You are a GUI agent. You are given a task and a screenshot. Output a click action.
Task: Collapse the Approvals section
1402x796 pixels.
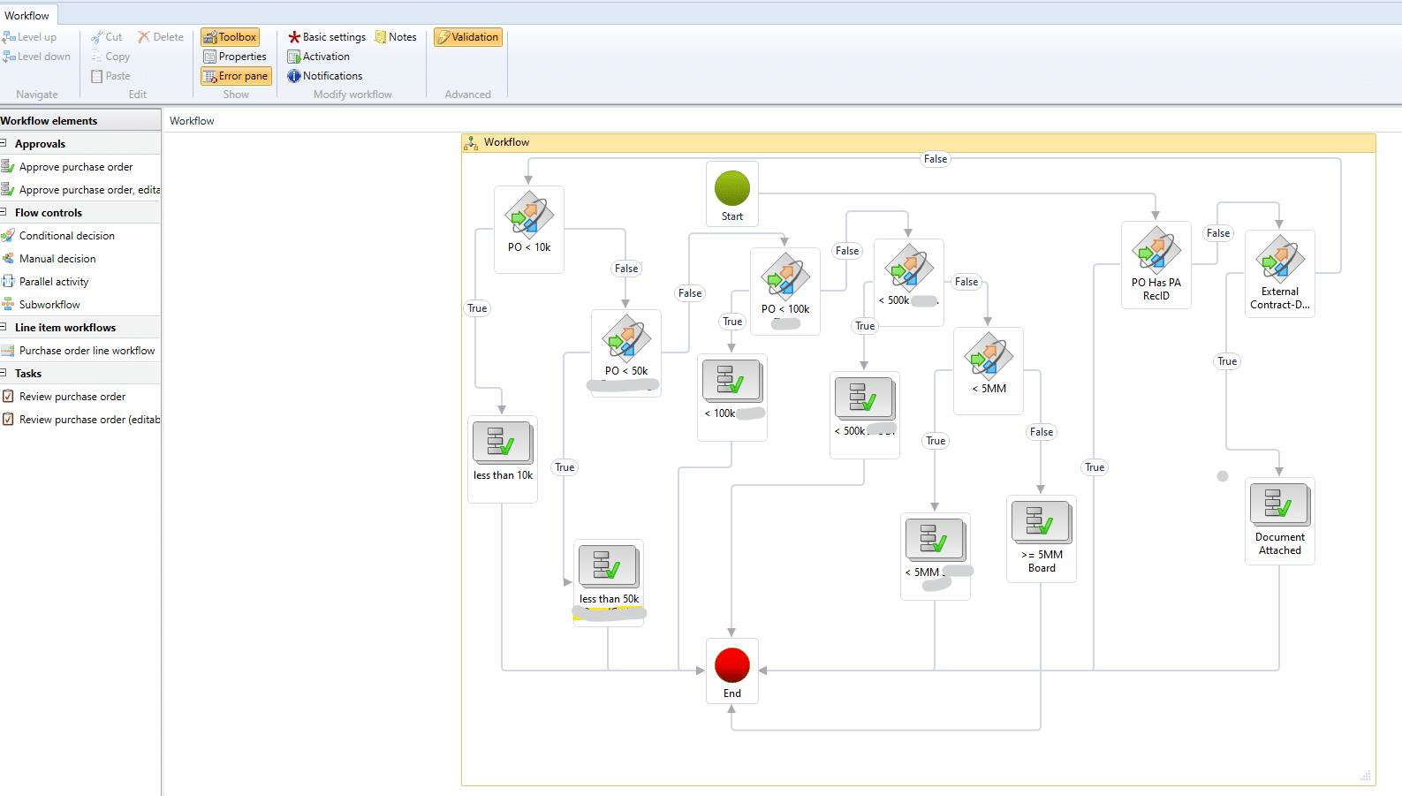pos(4,143)
